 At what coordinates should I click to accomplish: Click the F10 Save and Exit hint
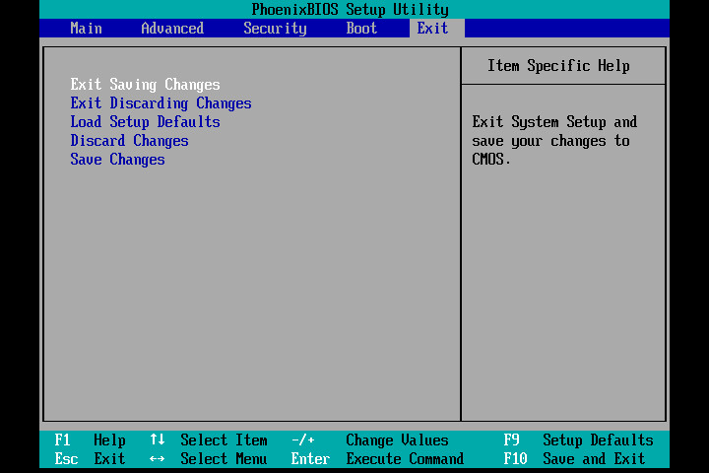pyautogui.click(x=575, y=458)
